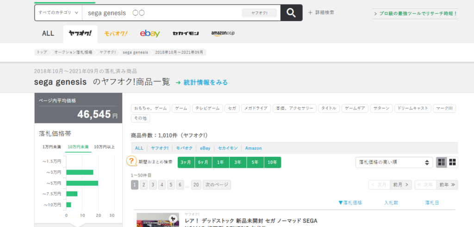Select the 5年 period button

[x=255, y=162]
